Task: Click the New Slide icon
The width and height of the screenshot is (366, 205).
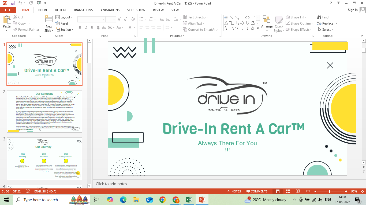Action: pyautogui.click(x=49, y=20)
